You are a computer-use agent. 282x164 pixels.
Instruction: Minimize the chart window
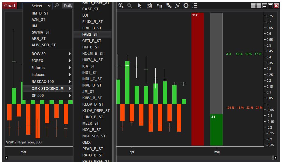point(265,6)
